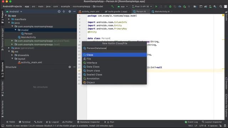Click UTF-8 encoding in status bar
The width and height of the screenshot is (228, 128).
click(x=203, y=126)
